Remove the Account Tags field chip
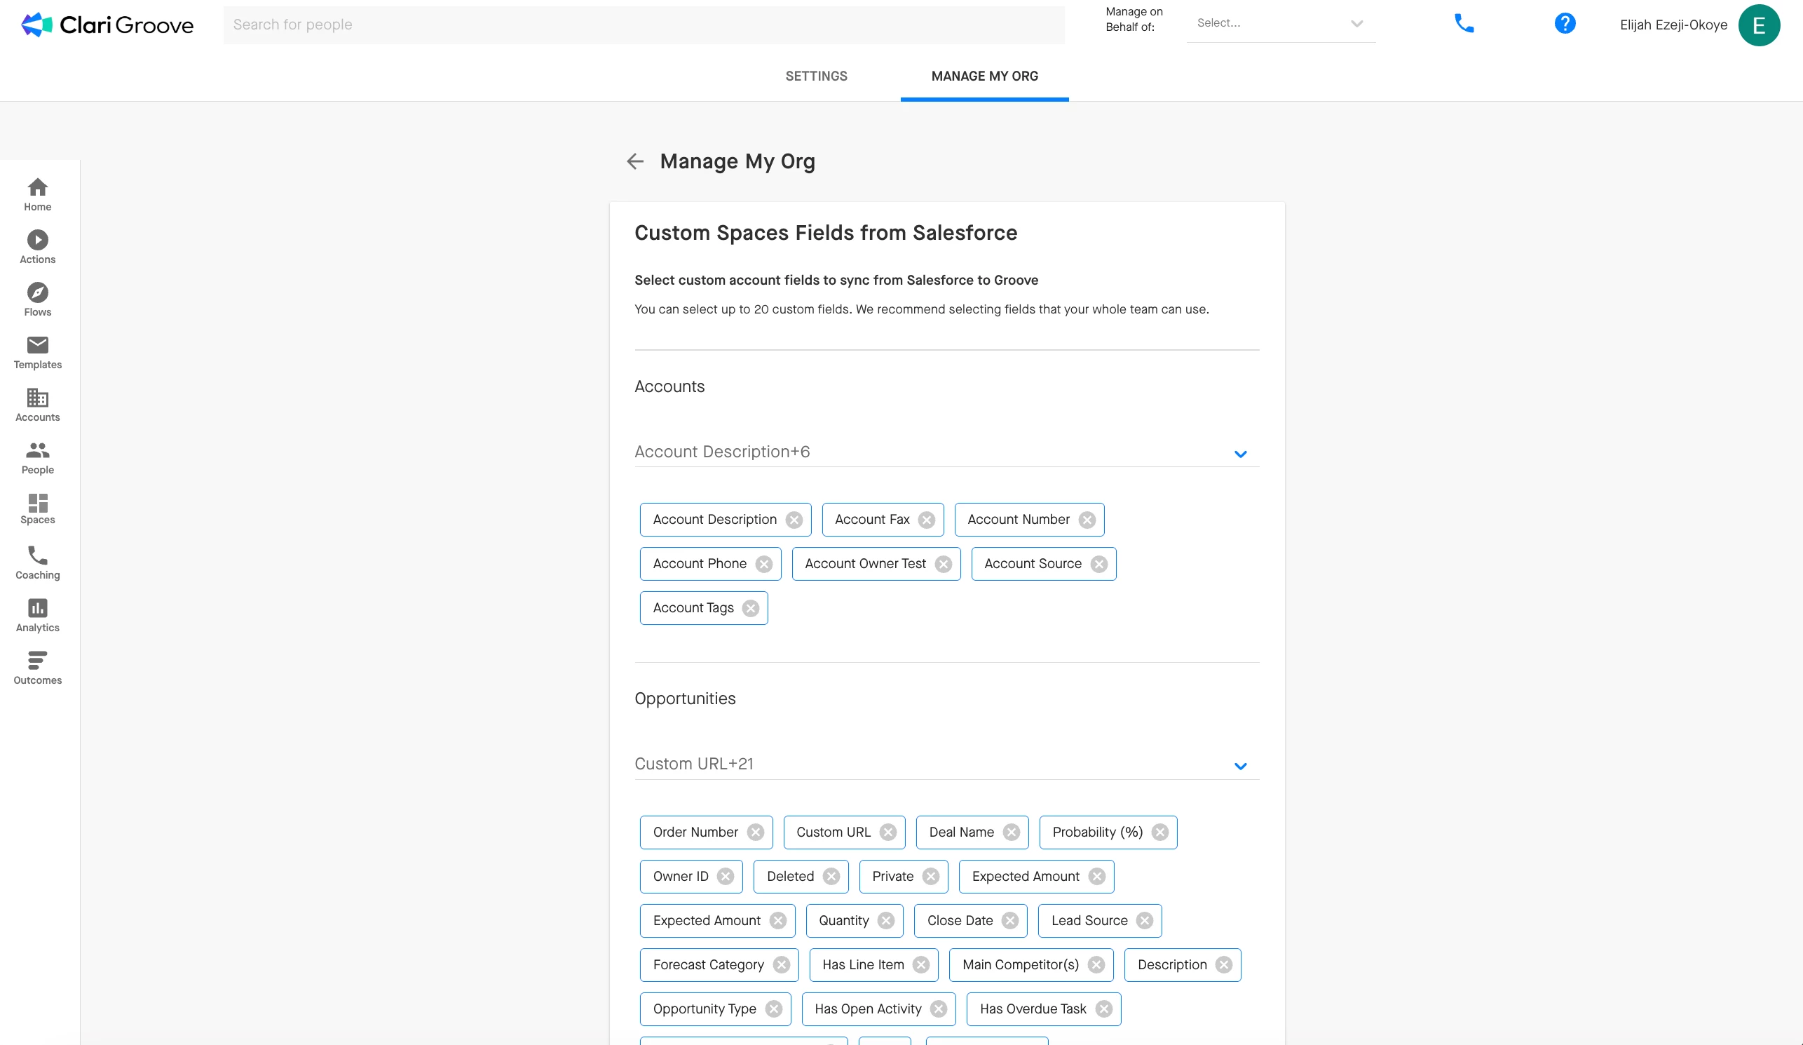The image size is (1803, 1045). 751,608
